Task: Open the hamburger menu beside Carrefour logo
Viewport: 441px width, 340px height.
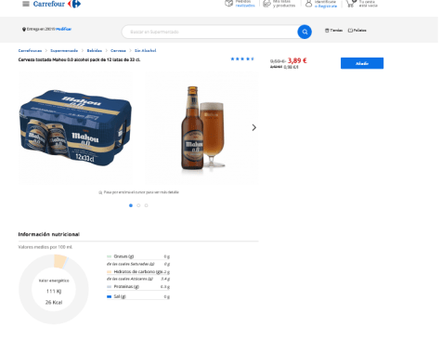Action: (x=26, y=4)
